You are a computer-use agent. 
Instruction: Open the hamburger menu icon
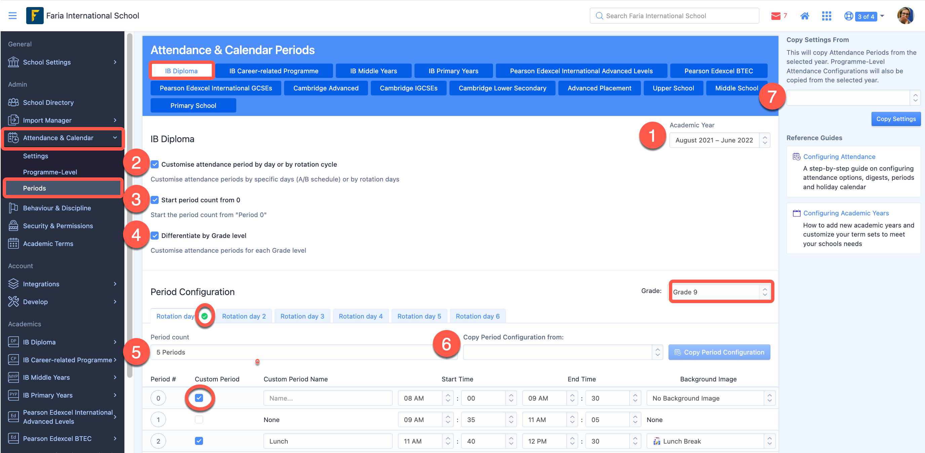click(12, 16)
